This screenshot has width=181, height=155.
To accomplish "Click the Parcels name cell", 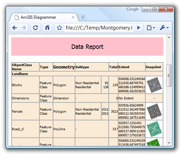I will click(x=25, y=111).
